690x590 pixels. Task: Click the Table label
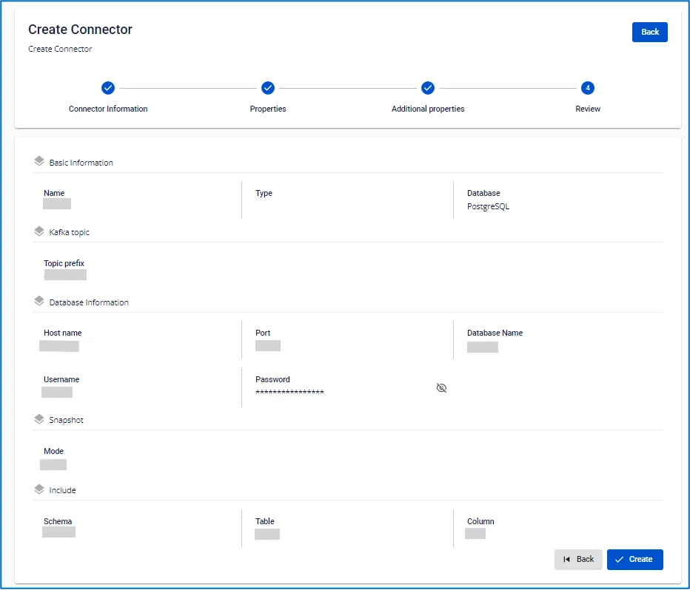(x=264, y=521)
